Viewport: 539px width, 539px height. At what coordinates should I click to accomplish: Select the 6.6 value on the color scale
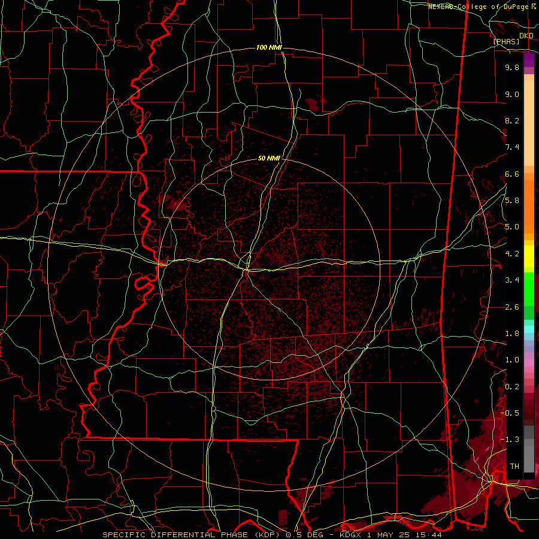tap(512, 174)
